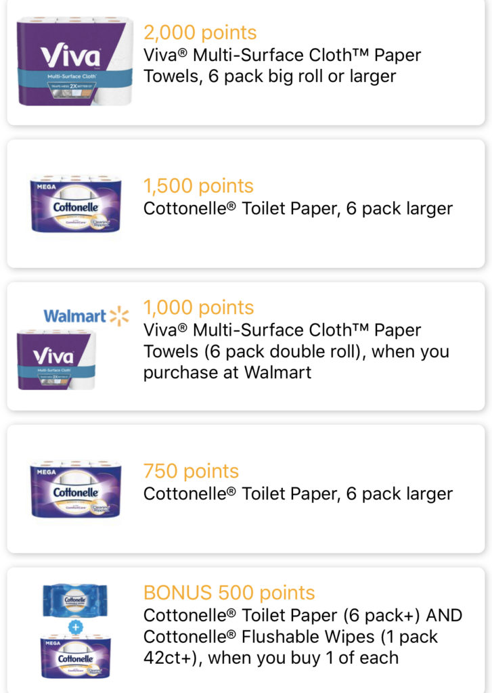Select the Viva Multi-Surface Cloth big roll description
Image resolution: width=492 pixels, height=693 pixels.
282,66
